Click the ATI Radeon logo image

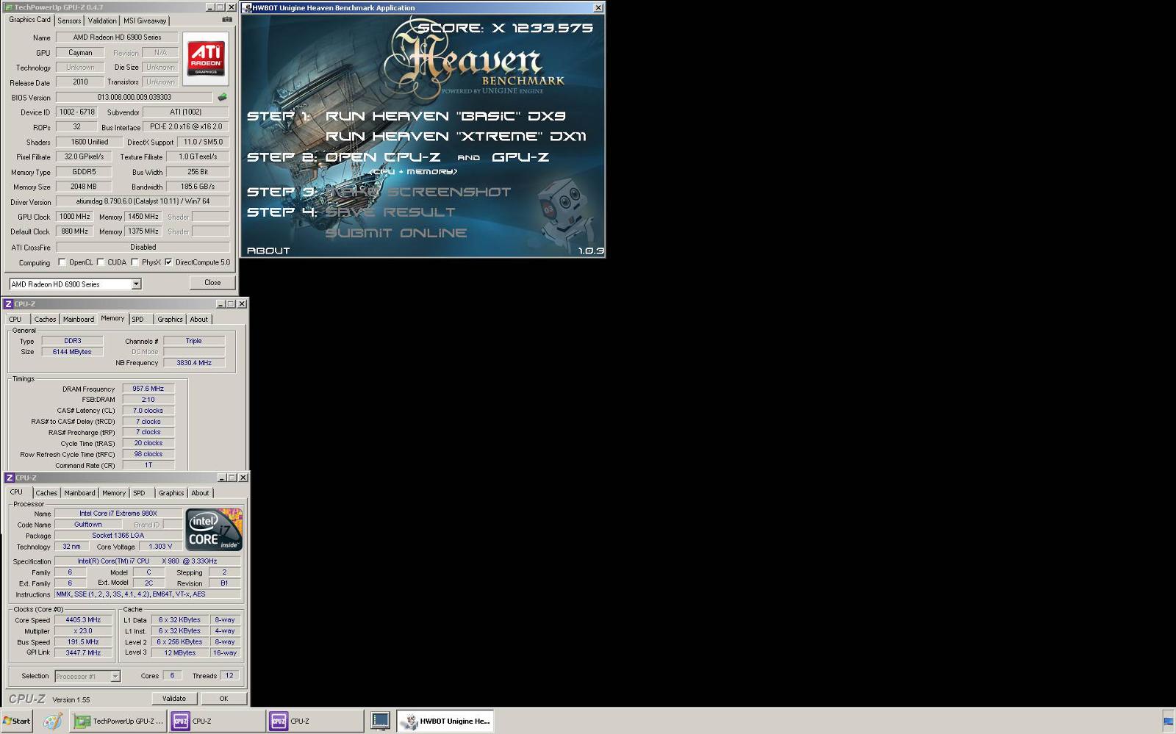(206, 57)
